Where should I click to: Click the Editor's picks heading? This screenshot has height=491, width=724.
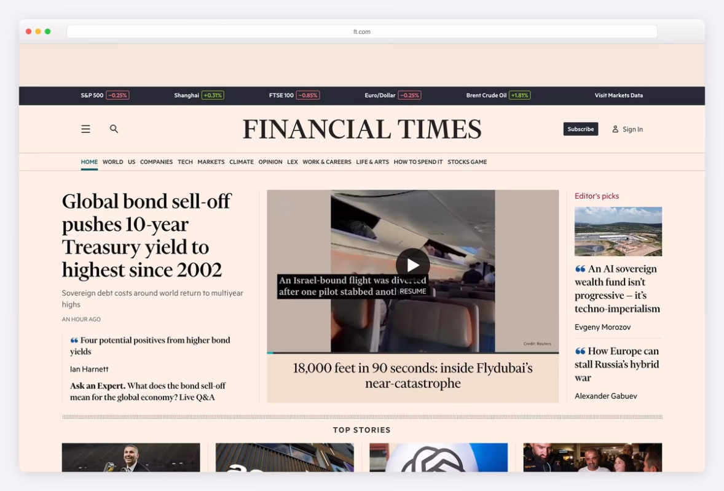pos(597,196)
